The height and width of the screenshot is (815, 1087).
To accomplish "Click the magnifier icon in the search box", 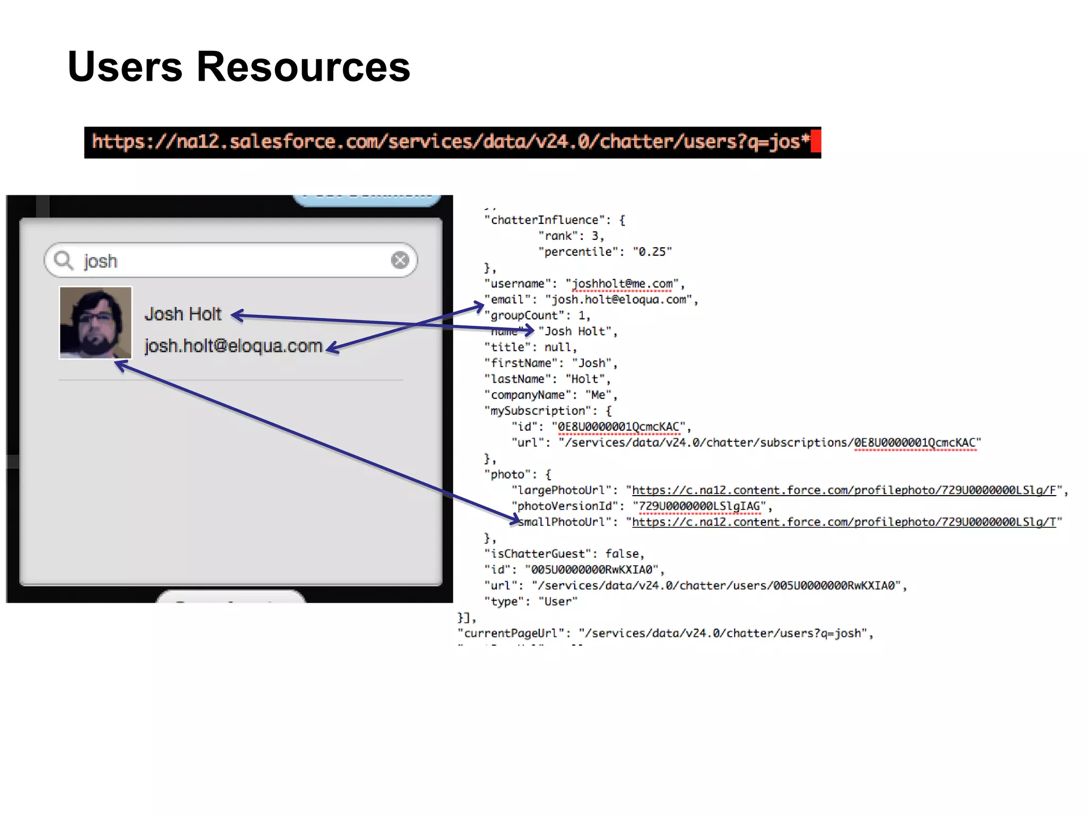I will 64,260.
